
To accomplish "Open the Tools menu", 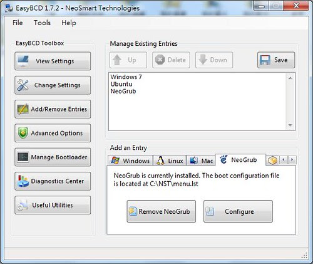I will click(42, 23).
